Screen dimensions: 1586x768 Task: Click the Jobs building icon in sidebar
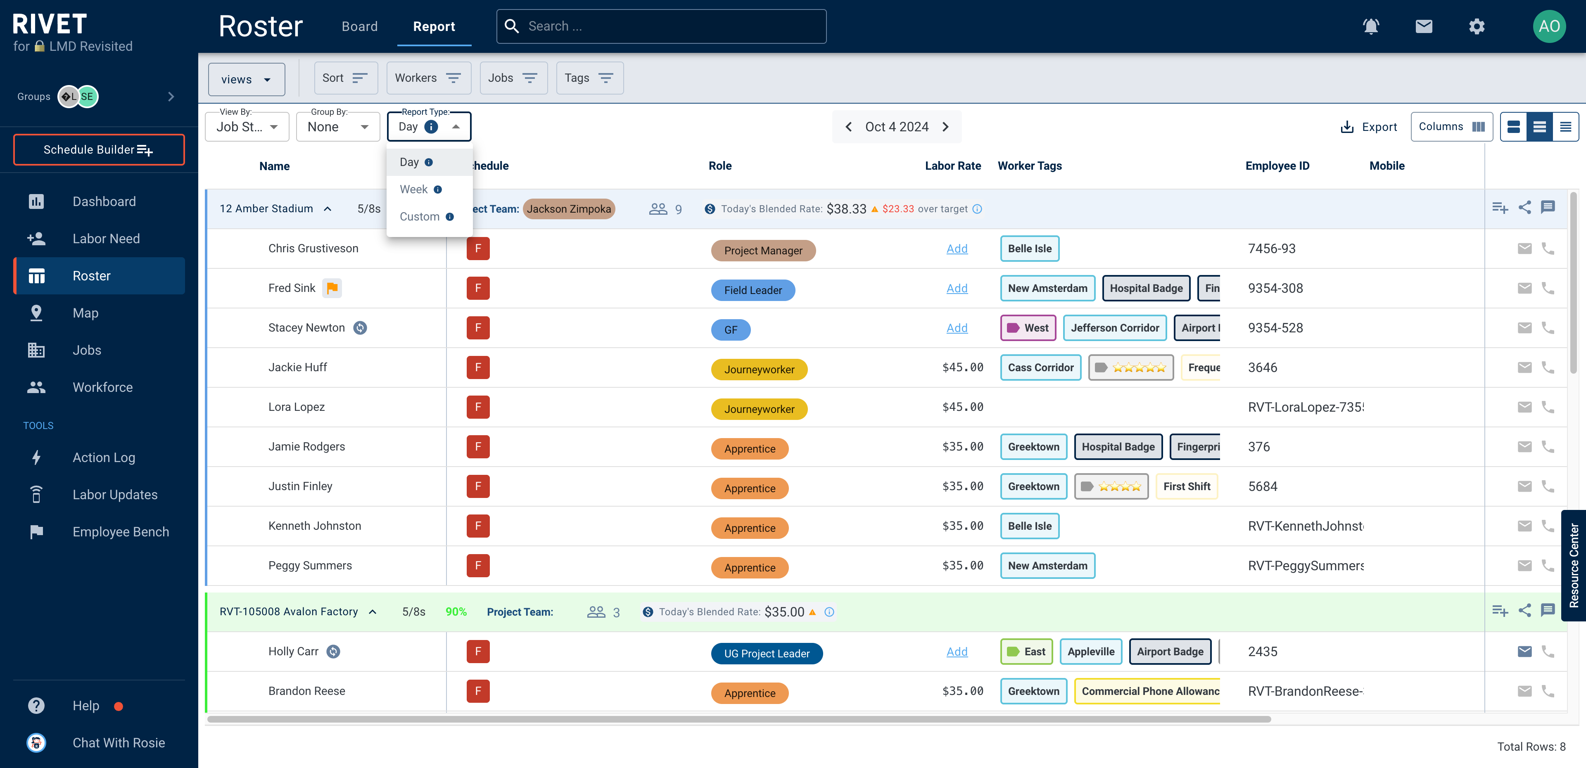click(36, 350)
